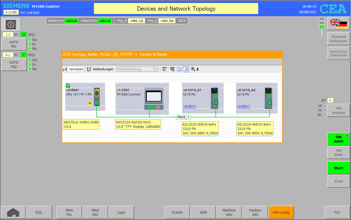The height and width of the screenshot is (220, 351).
Task: Click the ESC button
Action: coord(39,212)
